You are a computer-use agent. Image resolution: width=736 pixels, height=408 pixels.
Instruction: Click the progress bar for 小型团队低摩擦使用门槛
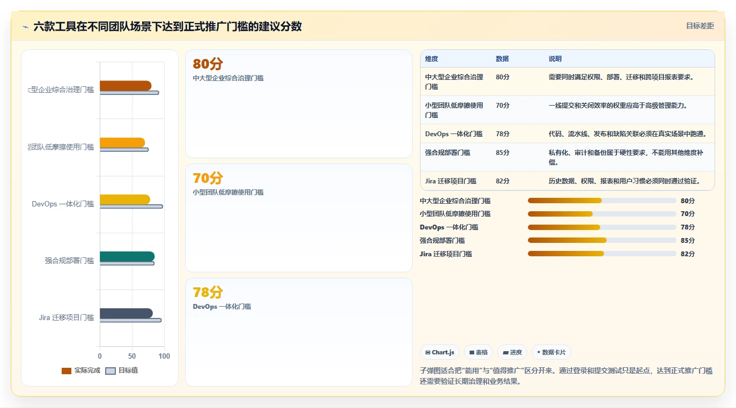[x=602, y=214]
